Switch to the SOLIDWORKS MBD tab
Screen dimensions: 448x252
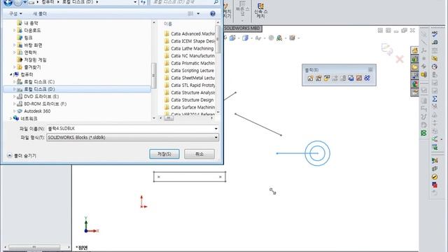pyautogui.click(x=242, y=28)
